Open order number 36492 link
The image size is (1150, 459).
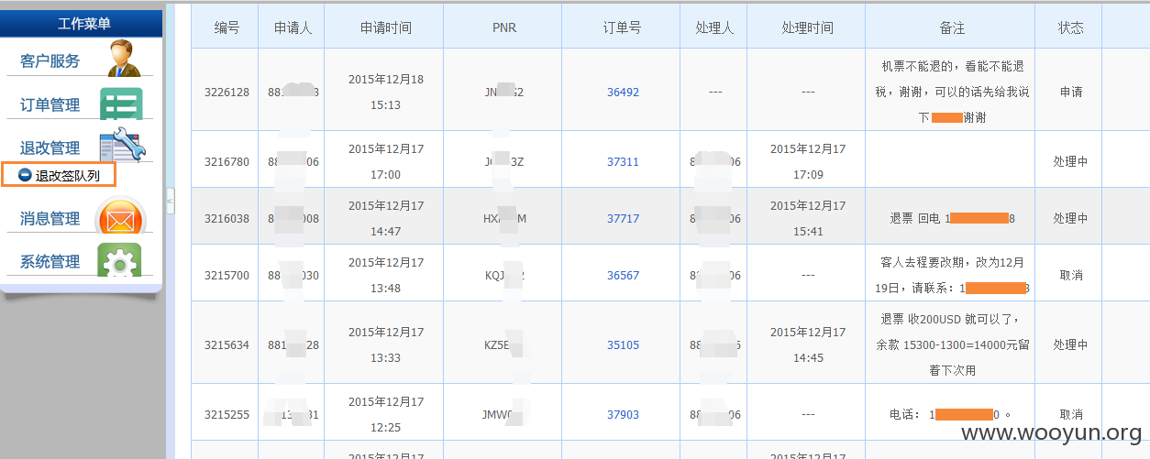click(x=623, y=93)
